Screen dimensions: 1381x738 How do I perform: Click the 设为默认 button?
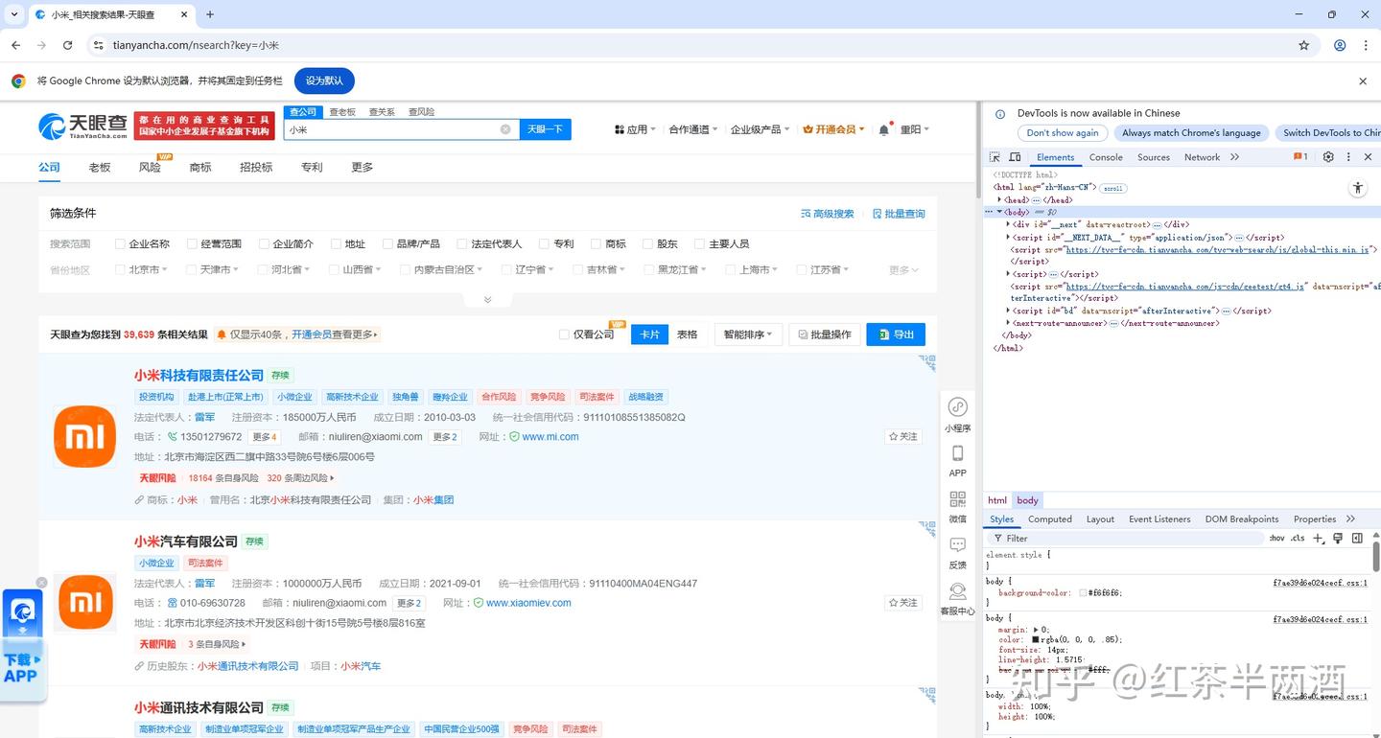coord(324,81)
